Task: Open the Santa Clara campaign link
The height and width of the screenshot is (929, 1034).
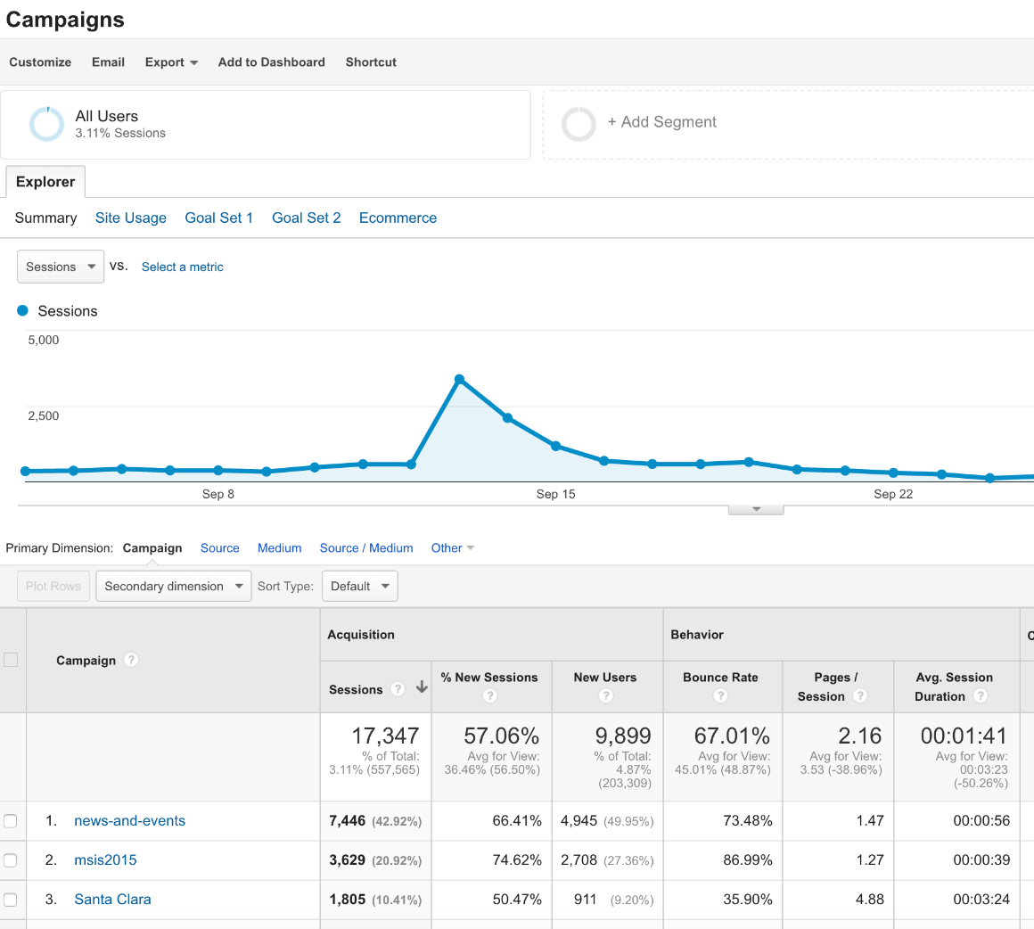Action: (x=112, y=900)
